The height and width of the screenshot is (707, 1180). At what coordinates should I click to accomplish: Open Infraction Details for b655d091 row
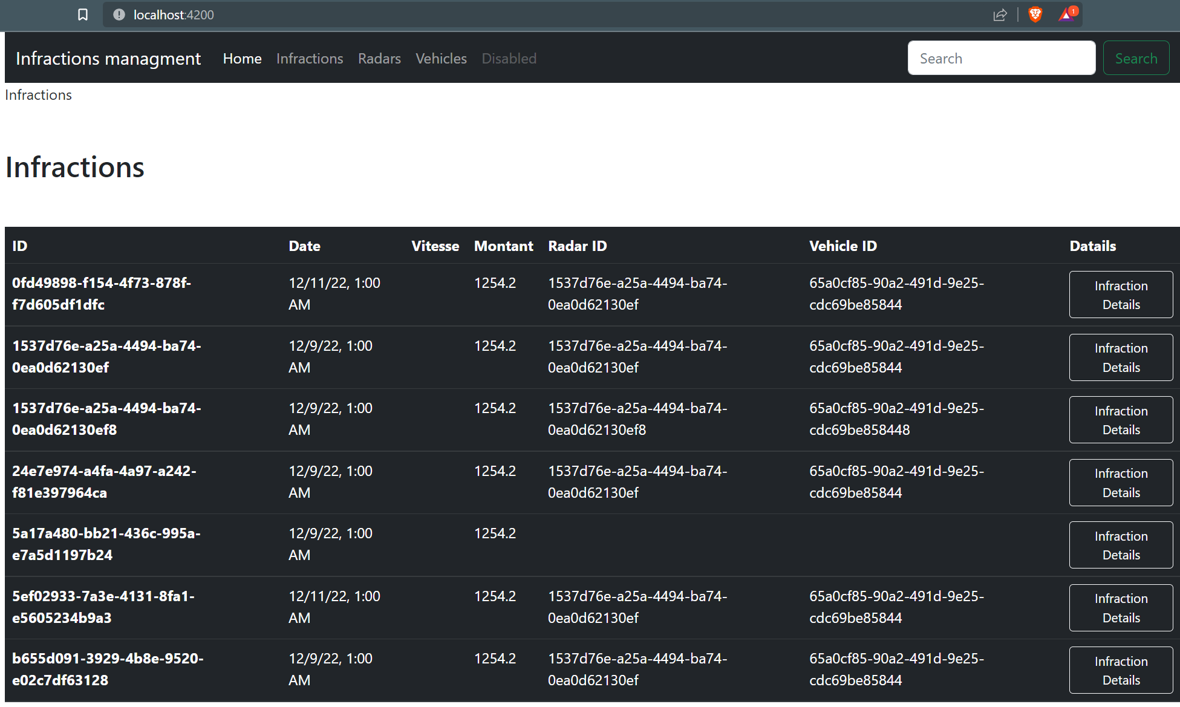(x=1121, y=670)
